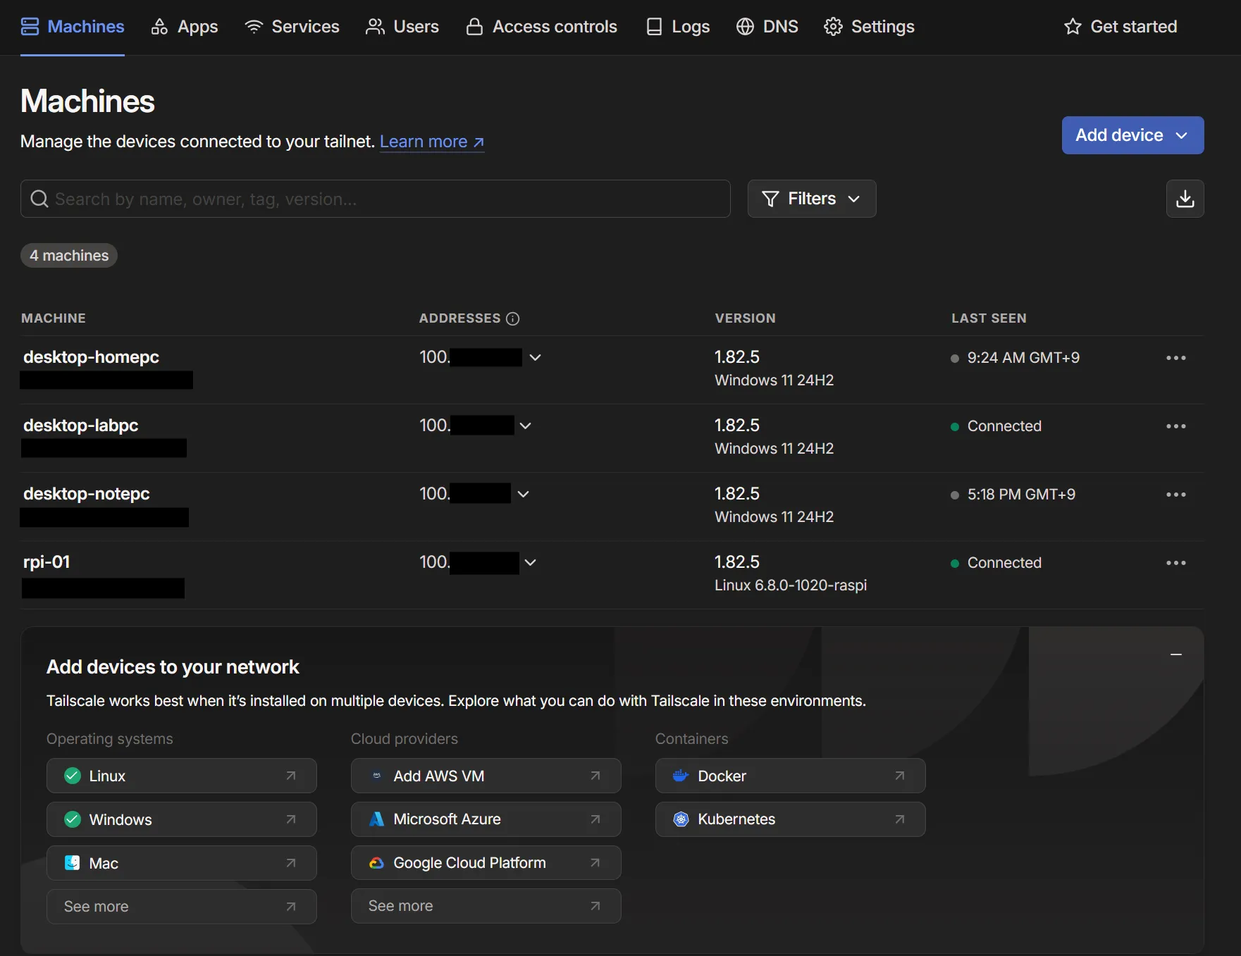The height and width of the screenshot is (956, 1241).
Task: Collapse the Add devices panel
Action: tap(1176, 654)
